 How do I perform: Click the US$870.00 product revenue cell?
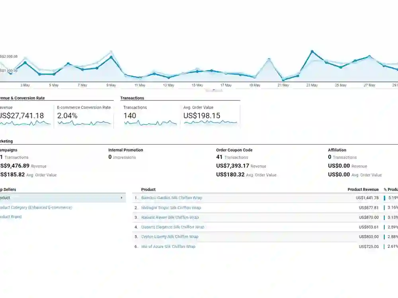pos(369,217)
